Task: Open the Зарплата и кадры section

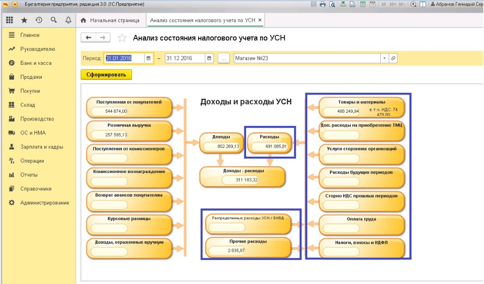Action: pos(42,147)
